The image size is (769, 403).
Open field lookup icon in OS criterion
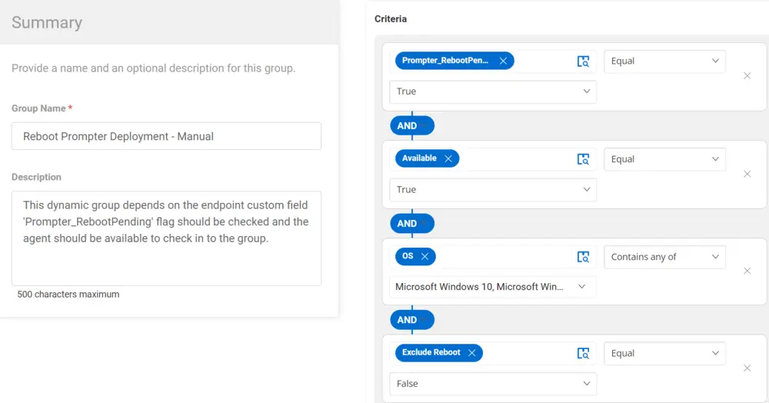583,257
